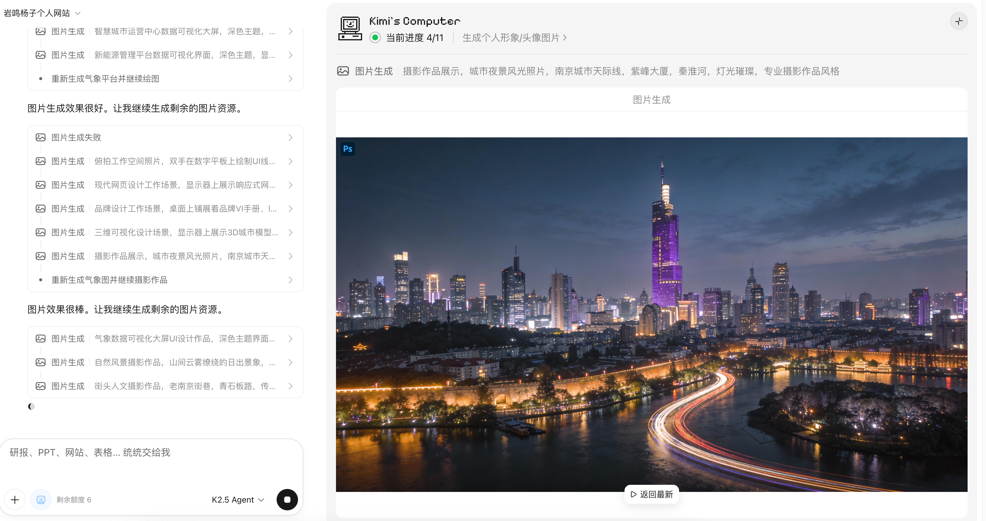Image resolution: width=986 pixels, height=521 pixels.
Task: Open the K2.5 Agent model dropdown
Action: 238,500
